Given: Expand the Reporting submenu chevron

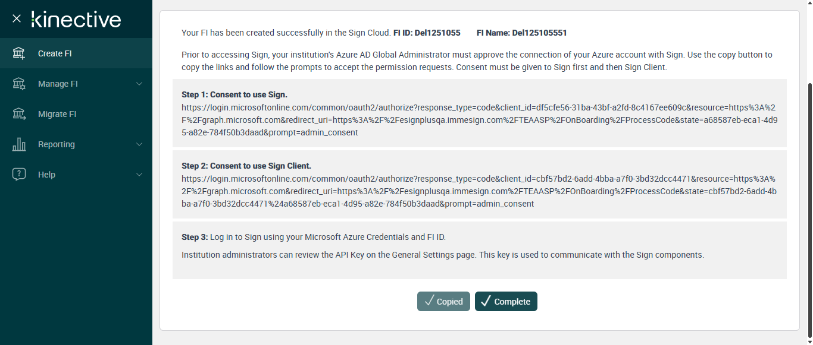Looking at the screenshot, I should coord(139,144).
